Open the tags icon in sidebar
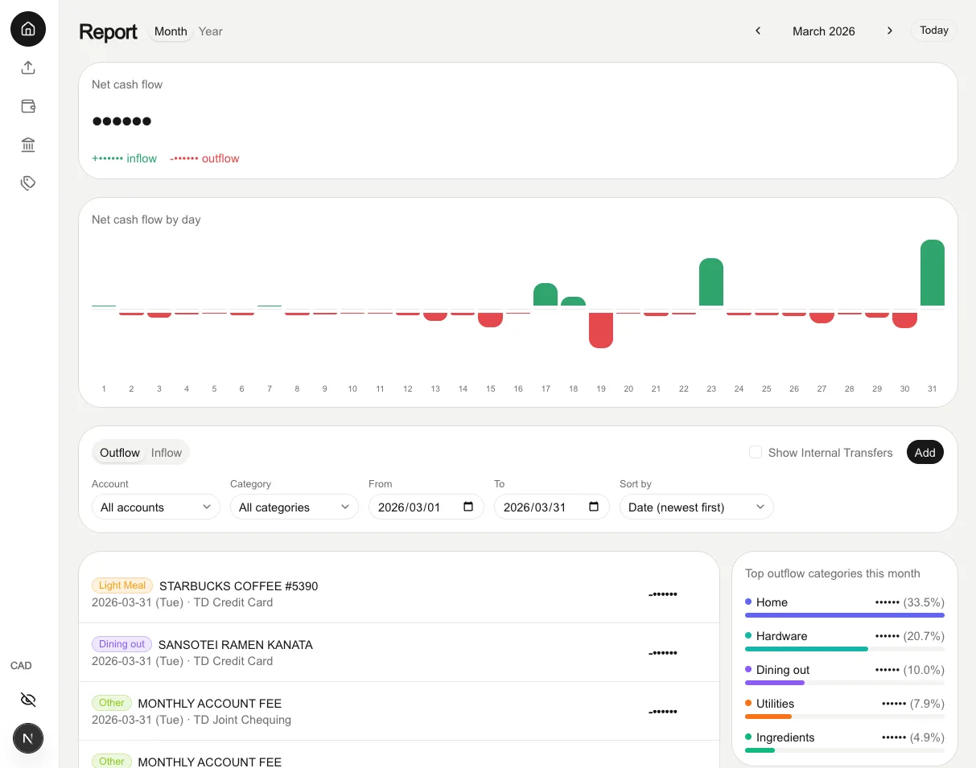The height and width of the screenshot is (768, 976). pyautogui.click(x=28, y=183)
